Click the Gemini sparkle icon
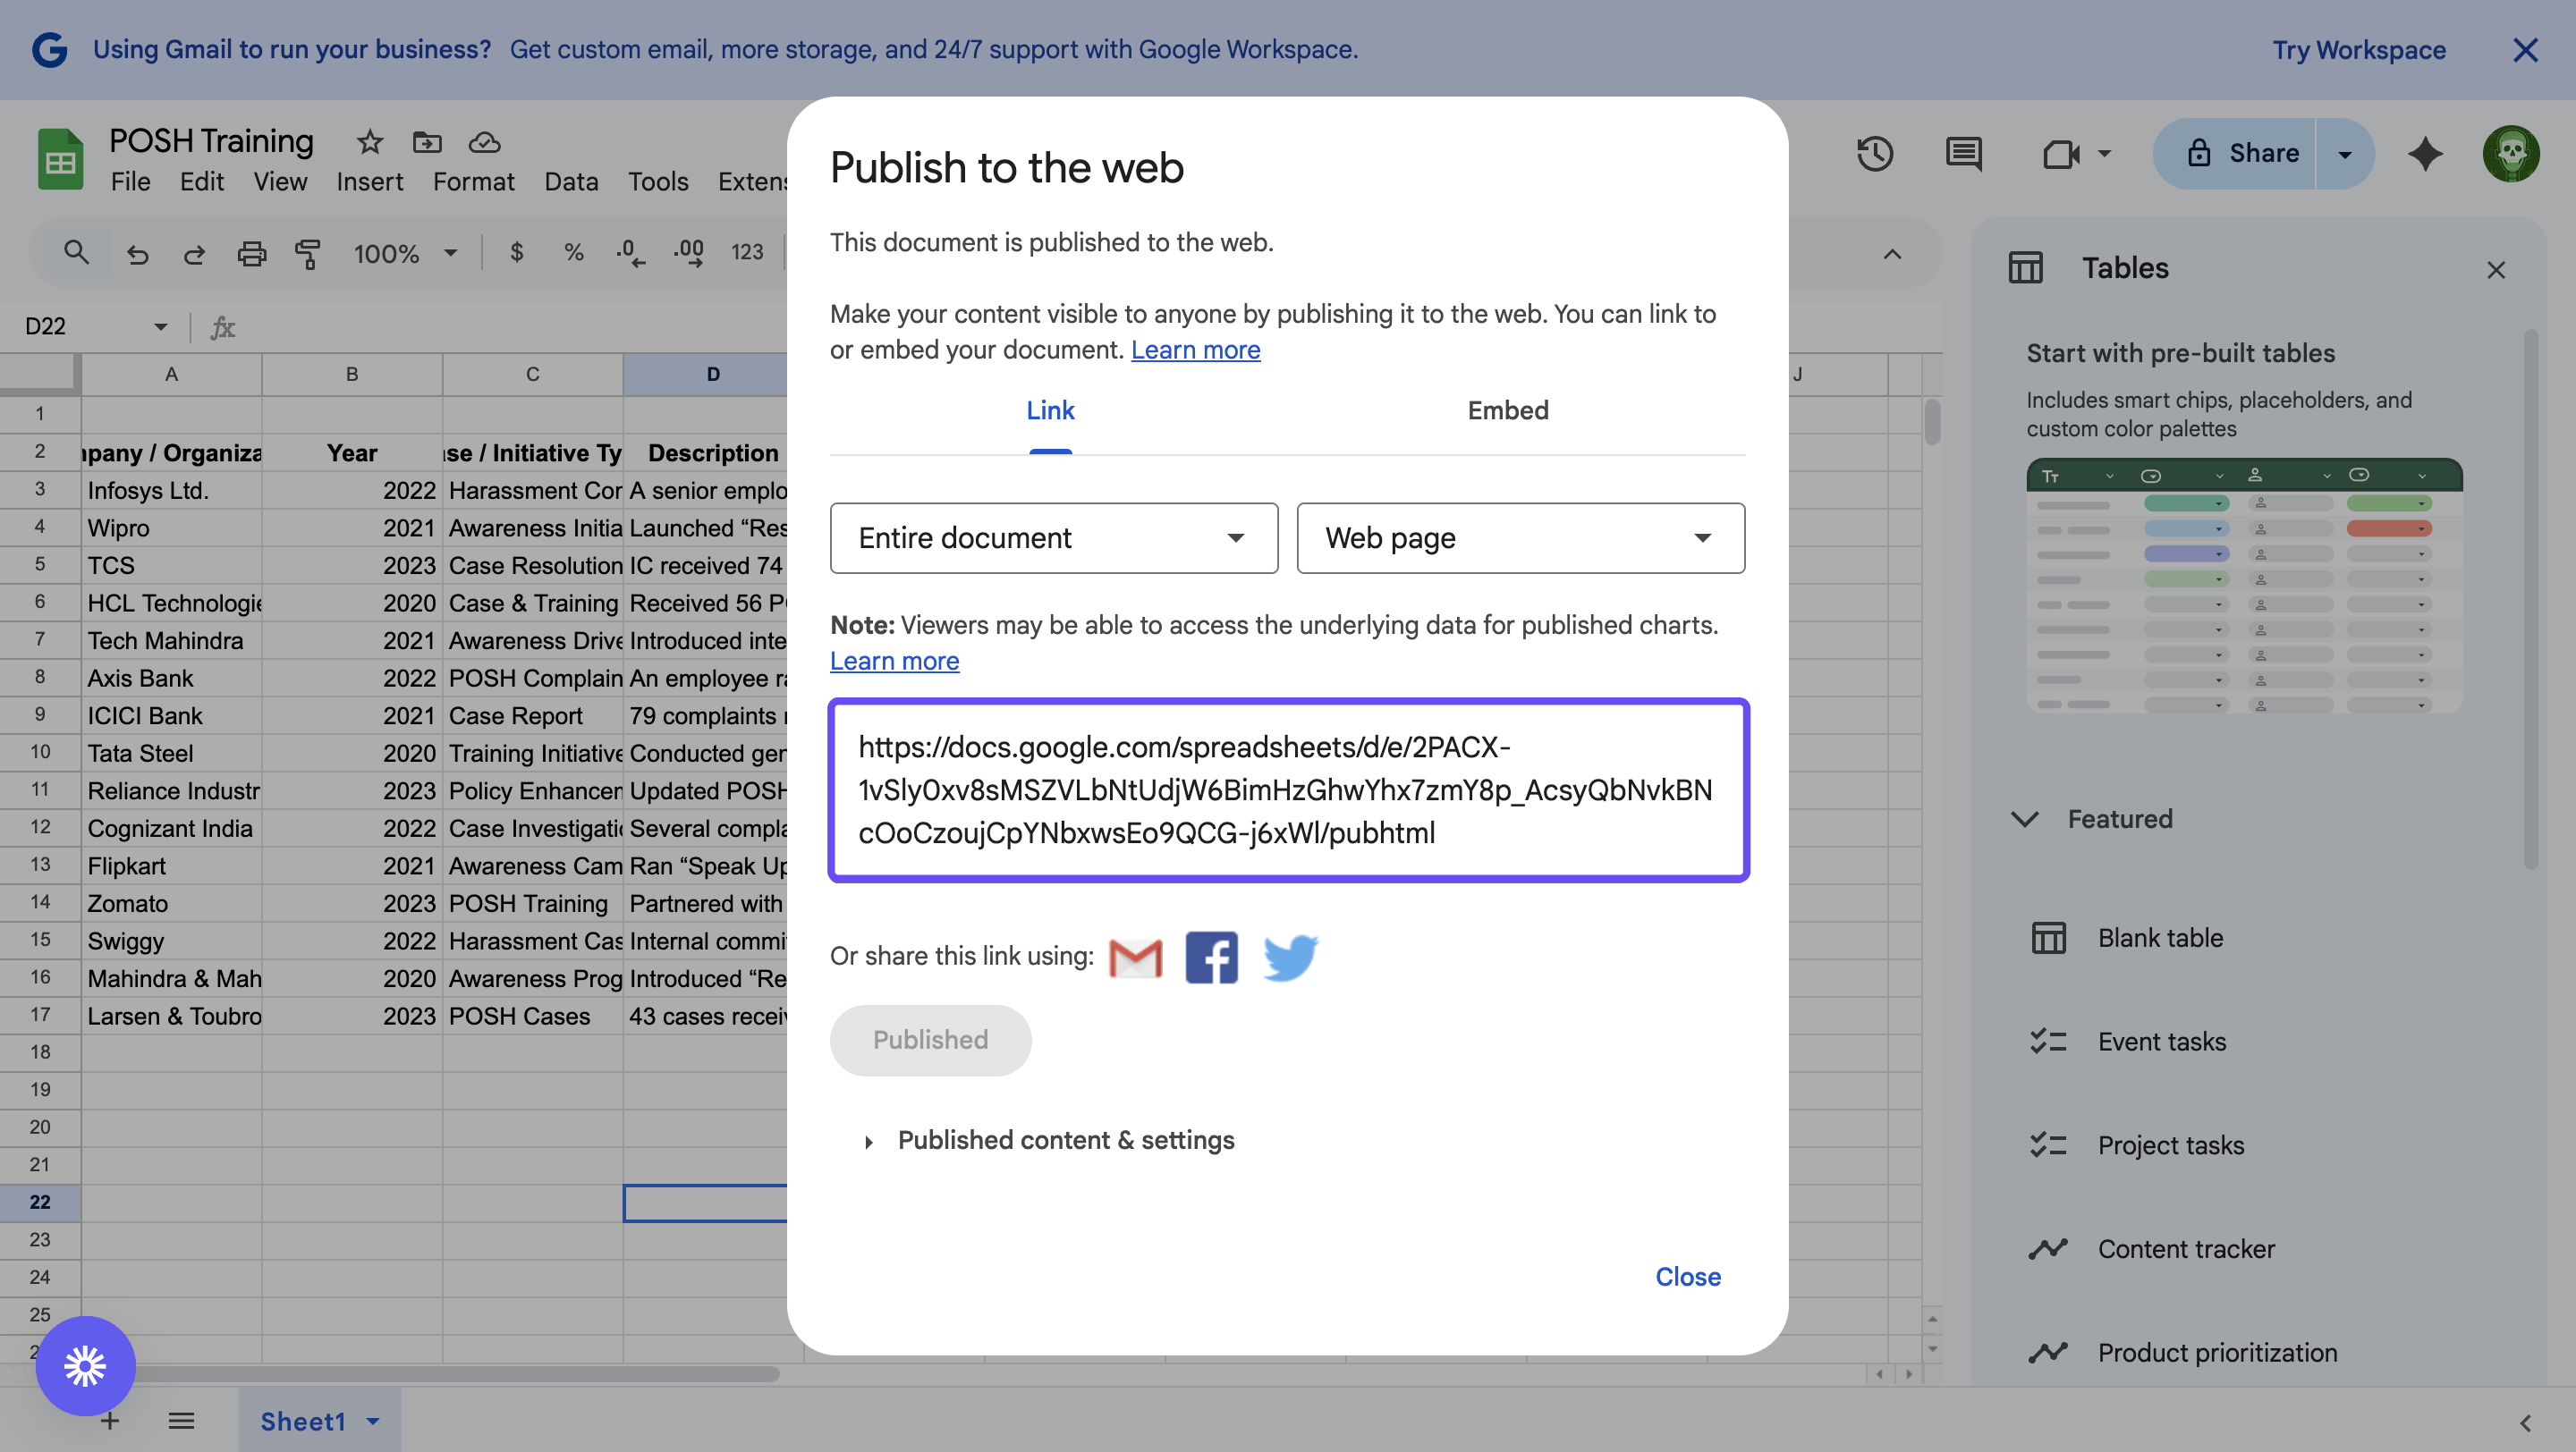 tap(2424, 154)
